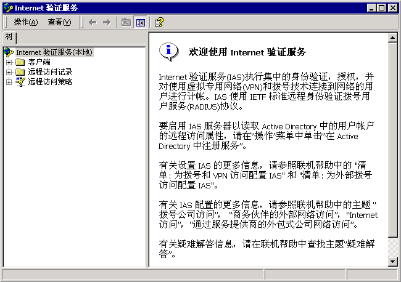
Task: Select the 客户端 tree item label
Action: click(39, 62)
